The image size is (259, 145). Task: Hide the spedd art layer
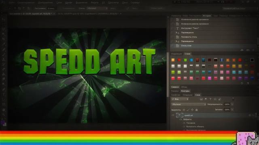[173, 115]
